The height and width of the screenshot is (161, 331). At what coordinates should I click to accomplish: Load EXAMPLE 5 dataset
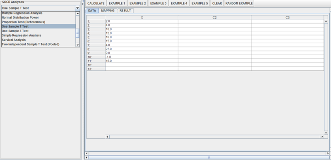coord(200,4)
